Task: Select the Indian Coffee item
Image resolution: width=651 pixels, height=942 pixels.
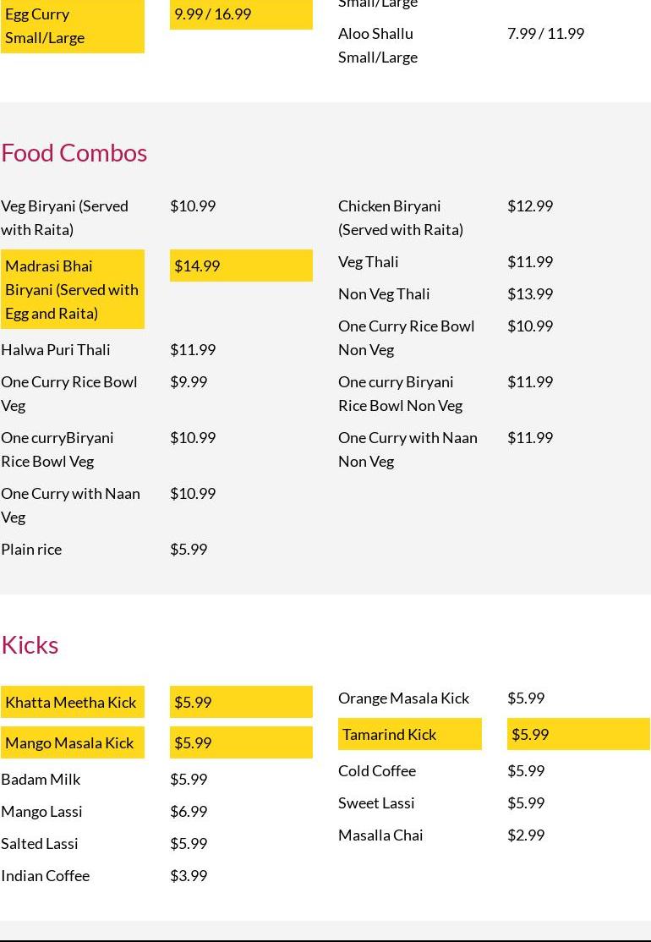Action: pos(46,875)
